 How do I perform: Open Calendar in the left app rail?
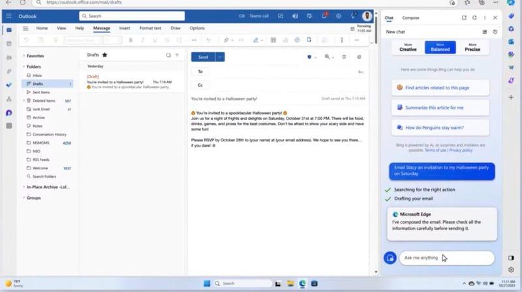coord(9,44)
